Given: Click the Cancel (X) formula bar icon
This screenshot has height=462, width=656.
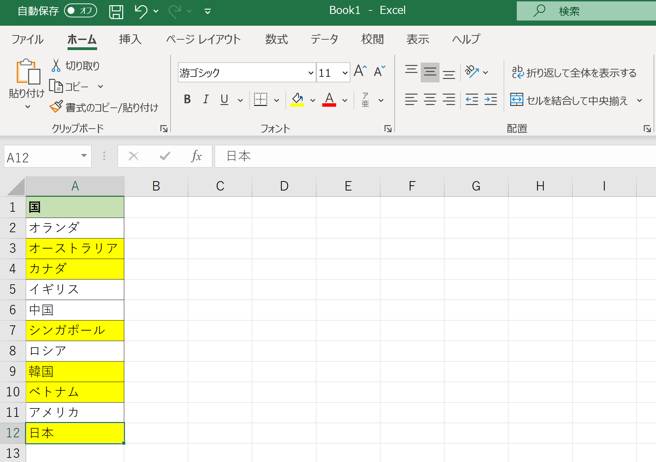Looking at the screenshot, I should coord(134,156).
